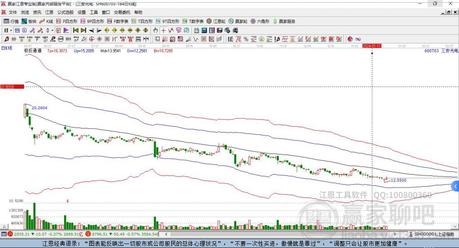The height and width of the screenshot is (248, 459).
Task: Select the red pencil drawing tool icon
Action: click(x=6, y=39)
